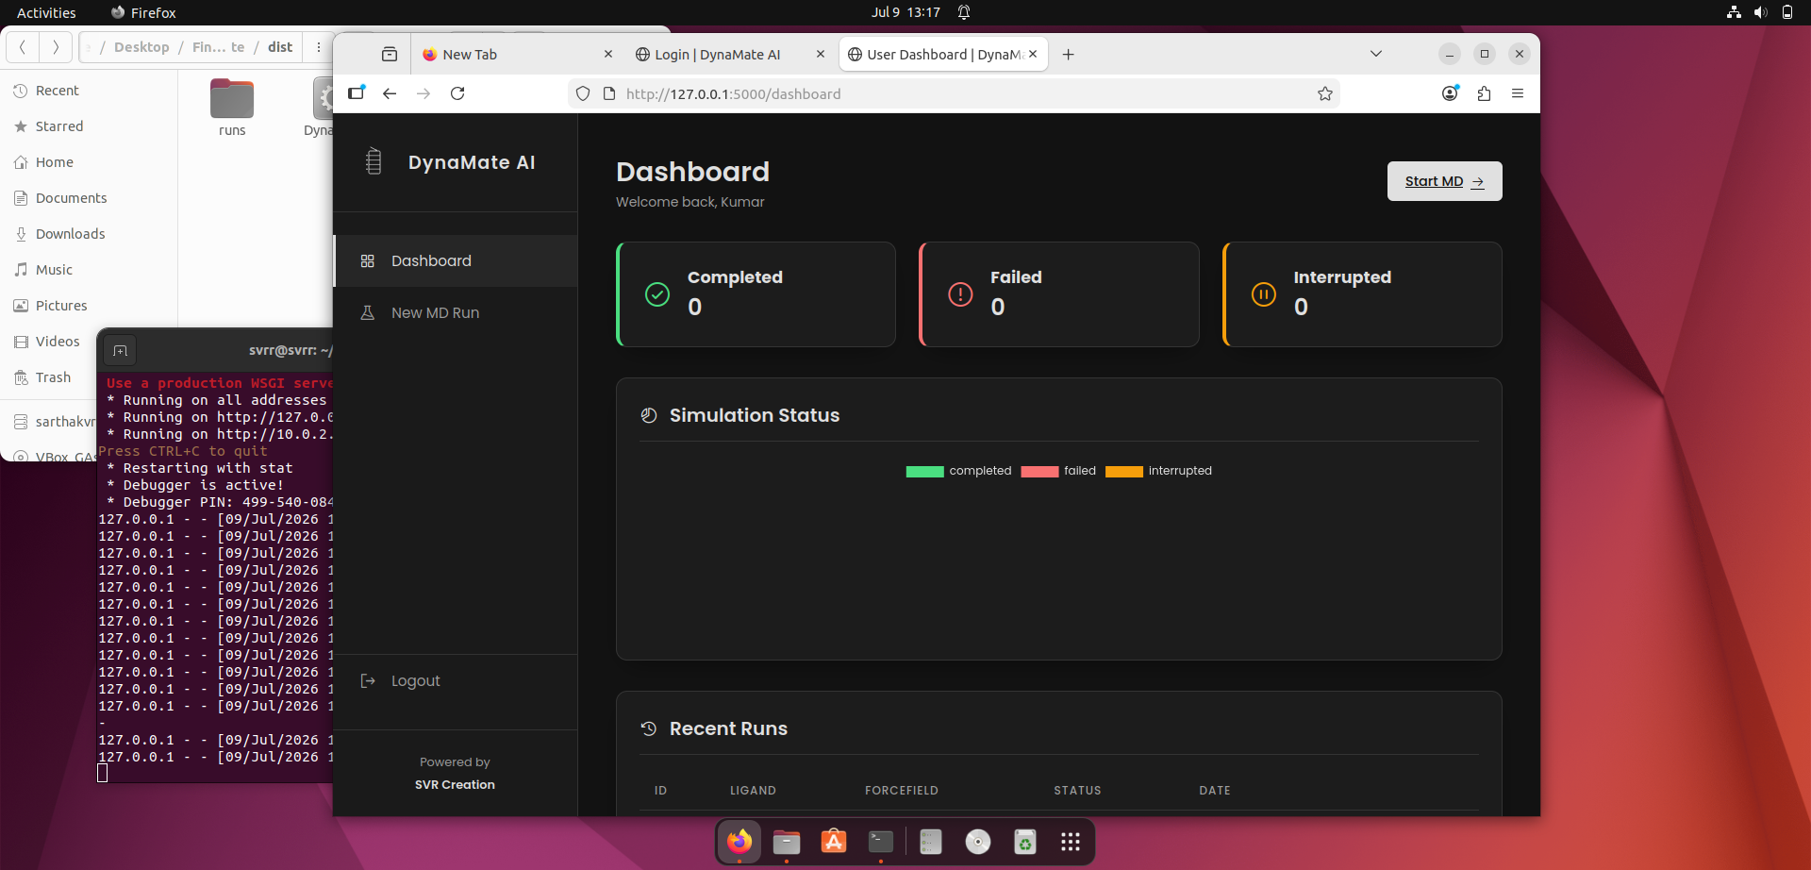Close the Login | DynaMate AI tab
This screenshot has height=870, width=1811.
[x=821, y=54]
